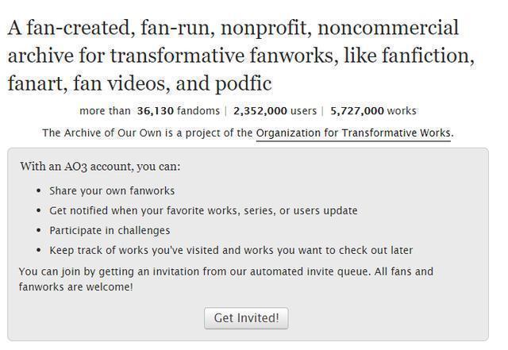Click the 'more than' text before the stats
Viewport: 508px width, 350px height.
pos(105,111)
